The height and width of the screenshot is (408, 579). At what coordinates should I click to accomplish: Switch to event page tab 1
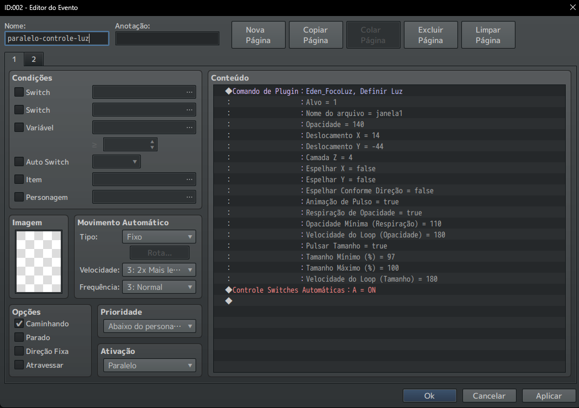(14, 59)
